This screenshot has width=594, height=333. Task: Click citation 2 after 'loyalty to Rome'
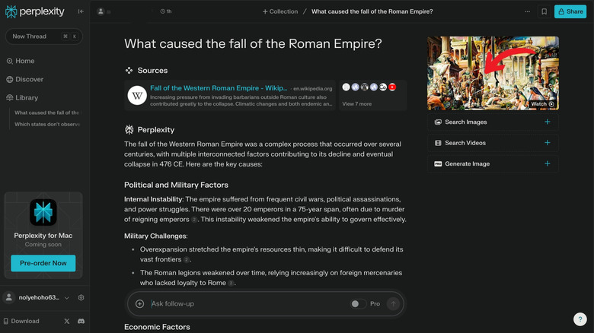point(231,283)
